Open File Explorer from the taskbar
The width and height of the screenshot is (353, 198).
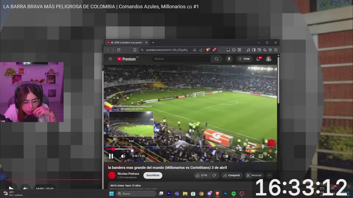point(185,194)
